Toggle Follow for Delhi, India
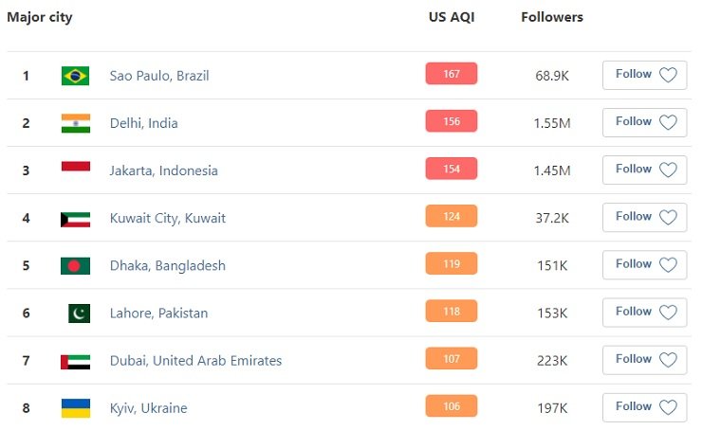 point(644,122)
